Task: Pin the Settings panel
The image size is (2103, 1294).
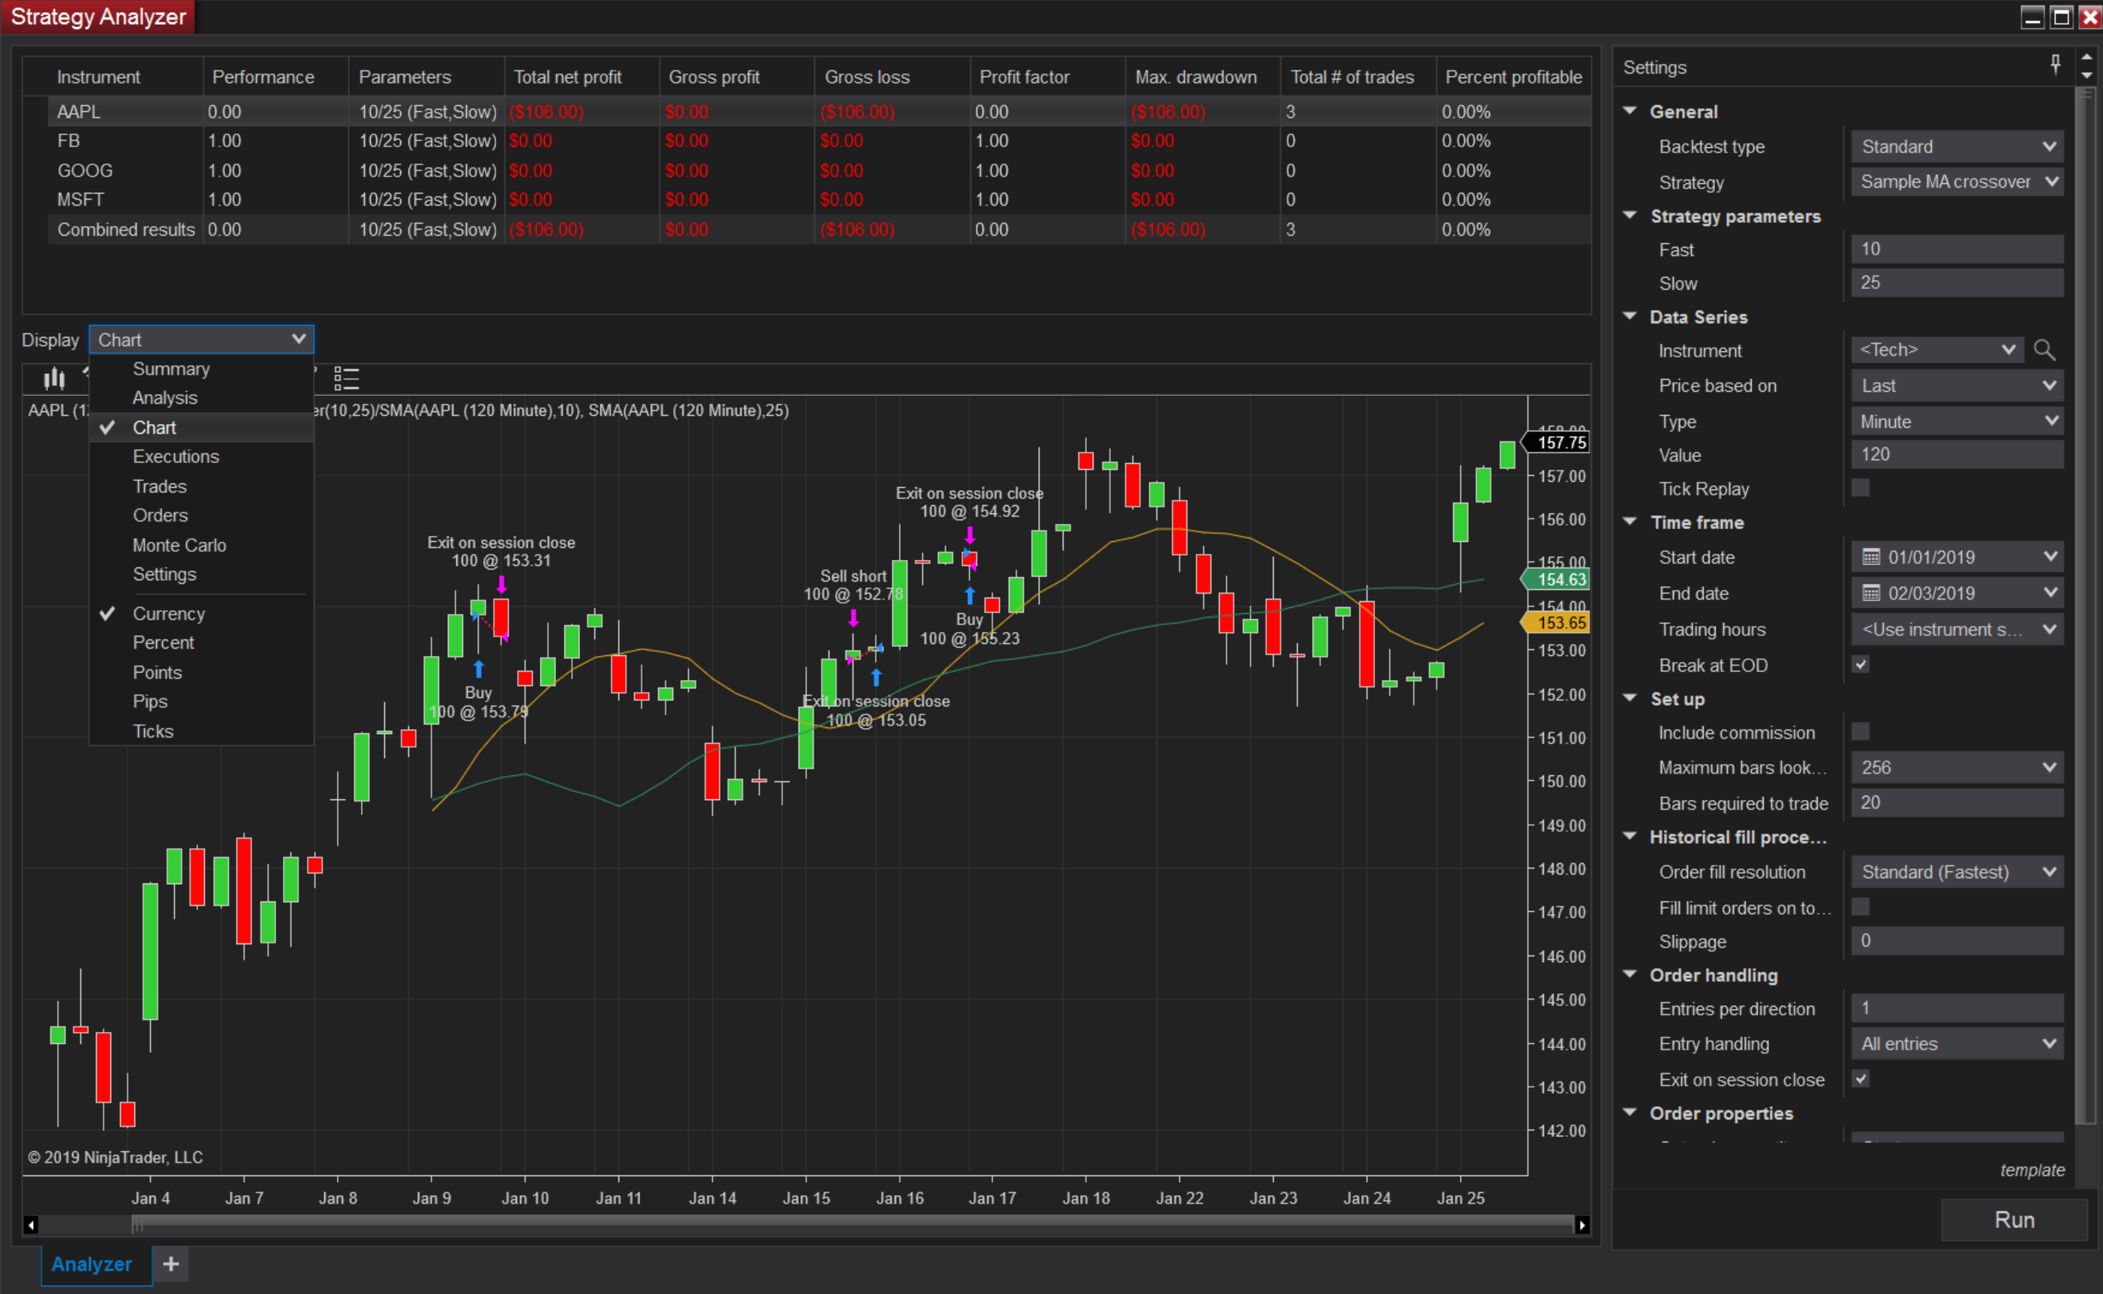Action: pyautogui.click(x=2055, y=65)
